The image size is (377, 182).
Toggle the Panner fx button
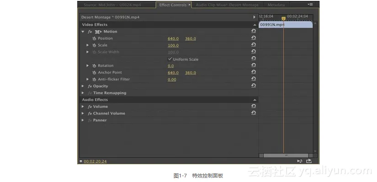point(90,120)
